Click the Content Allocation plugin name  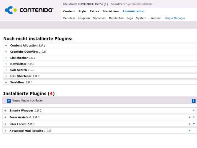point(24,45)
